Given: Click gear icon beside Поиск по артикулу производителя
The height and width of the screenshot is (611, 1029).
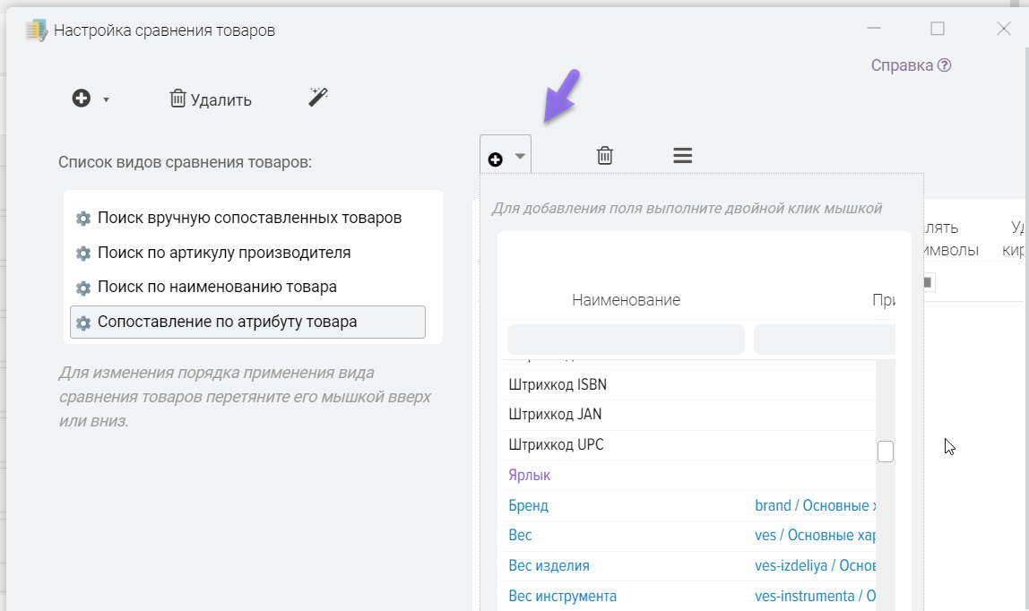Looking at the screenshot, I should pyautogui.click(x=83, y=254).
